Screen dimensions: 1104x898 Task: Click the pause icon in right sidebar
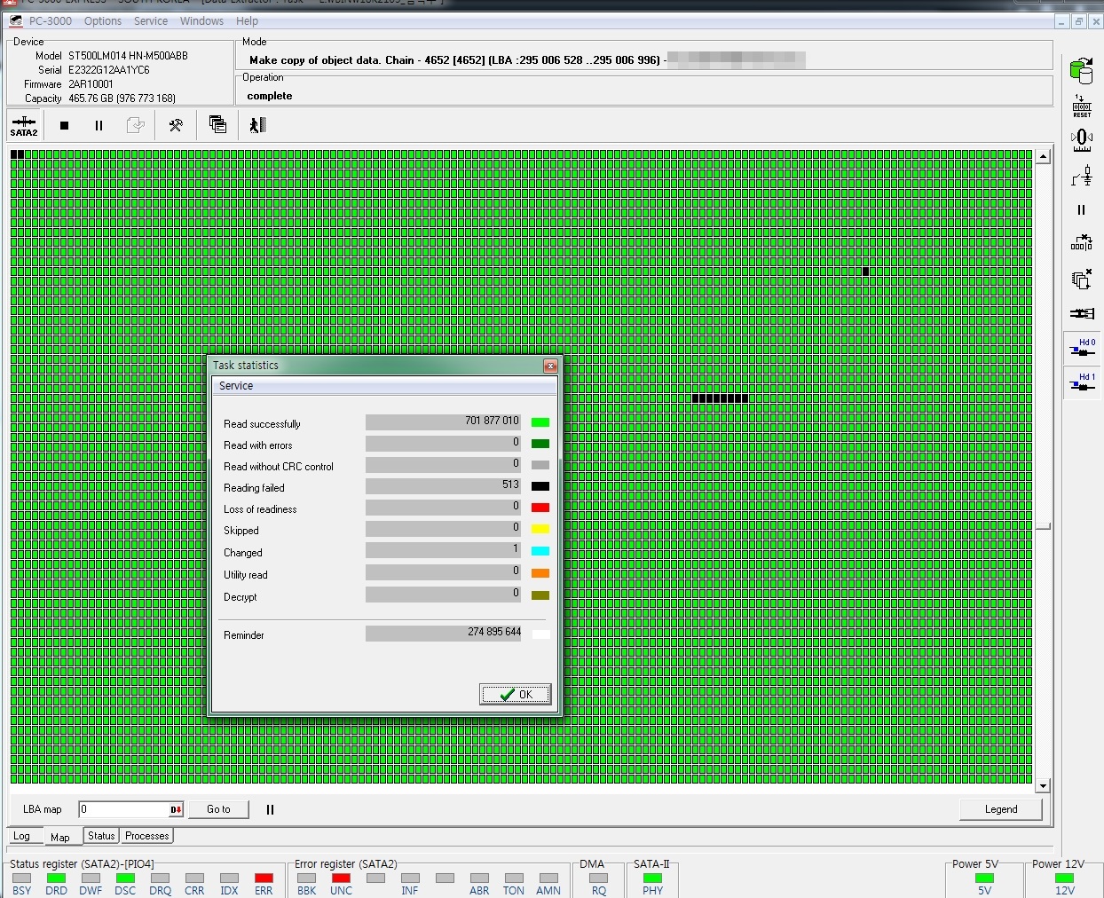[1081, 210]
